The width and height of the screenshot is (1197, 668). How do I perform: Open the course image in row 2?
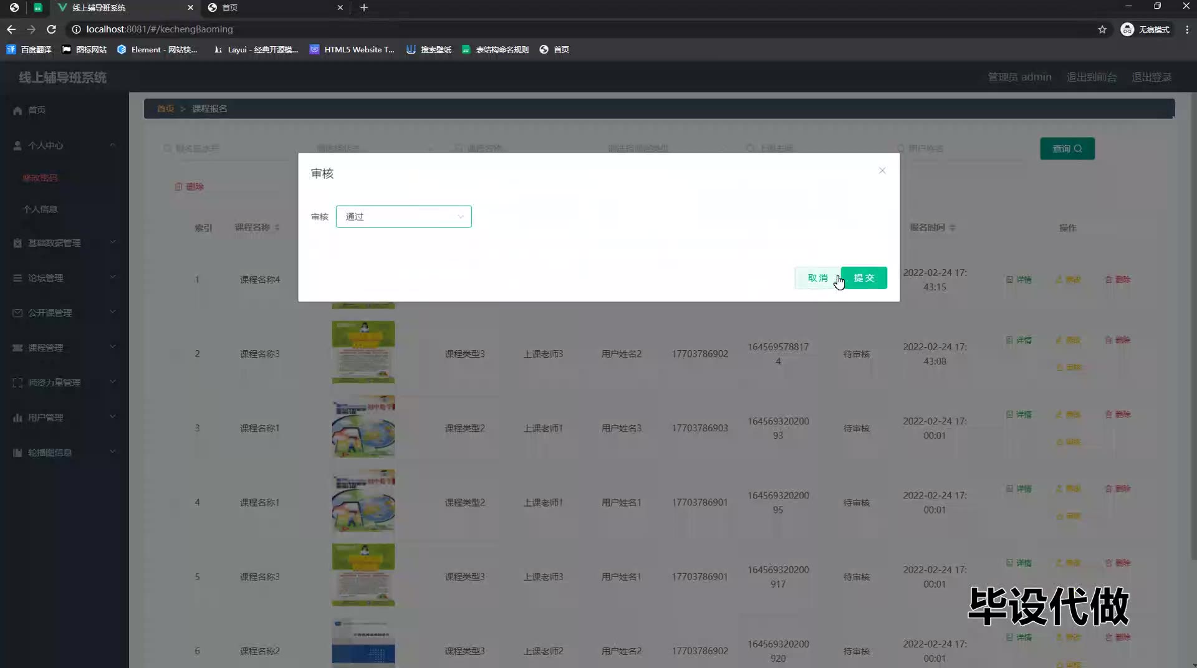363,352
